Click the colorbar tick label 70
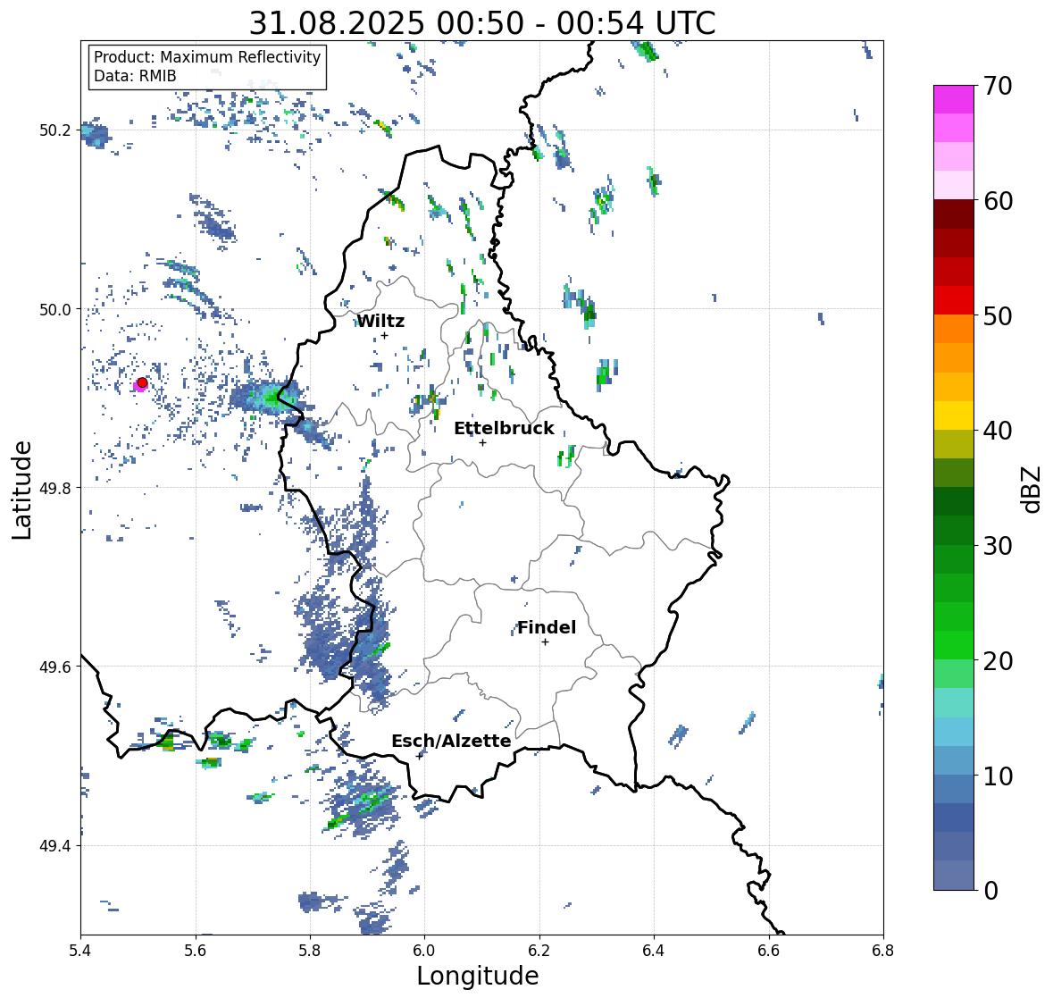 pos(998,86)
